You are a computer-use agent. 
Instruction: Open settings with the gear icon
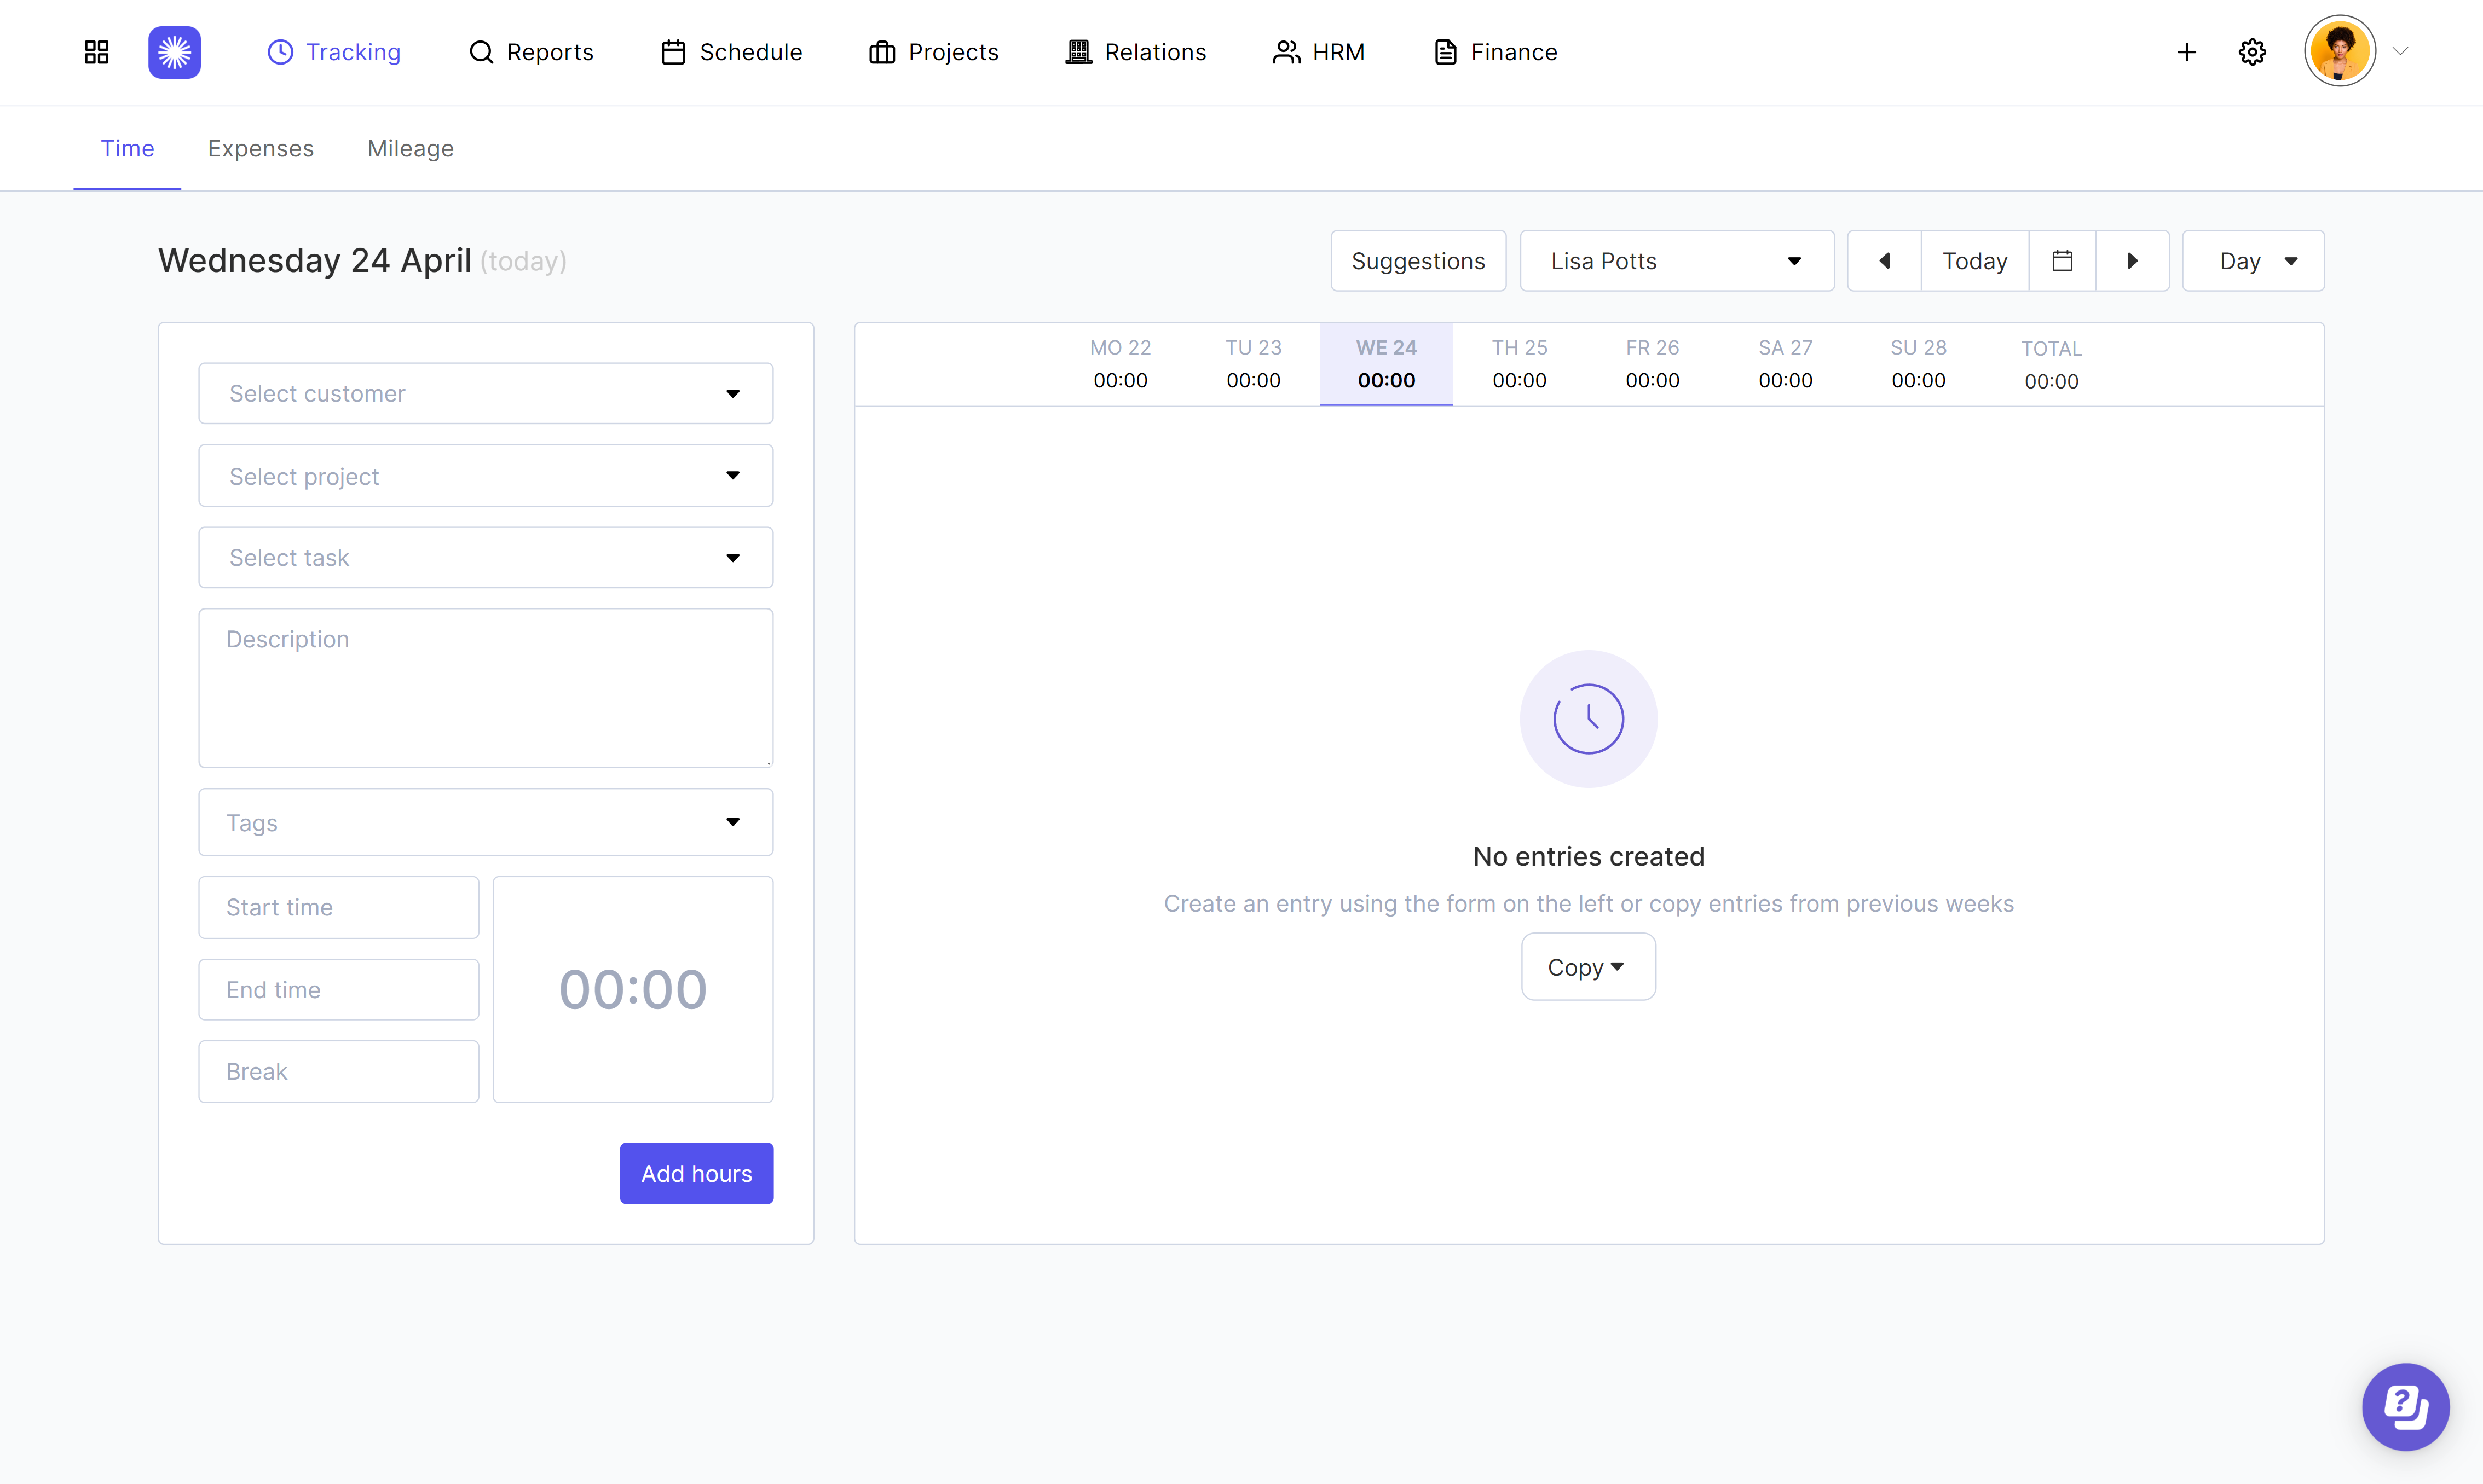pyautogui.click(x=2252, y=52)
